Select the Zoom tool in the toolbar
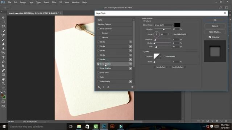 click(3, 83)
